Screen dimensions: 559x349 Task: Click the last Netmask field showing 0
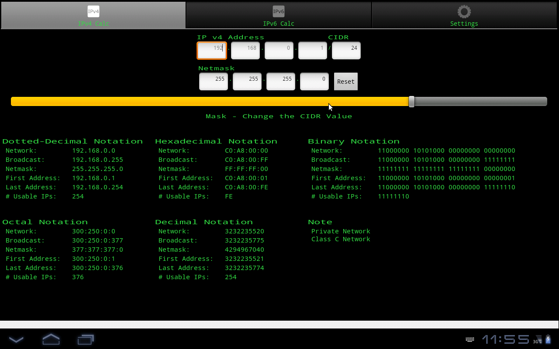[314, 81]
